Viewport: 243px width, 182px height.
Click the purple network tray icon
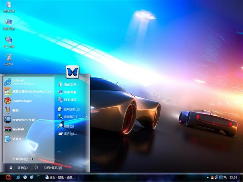pos(216,177)
